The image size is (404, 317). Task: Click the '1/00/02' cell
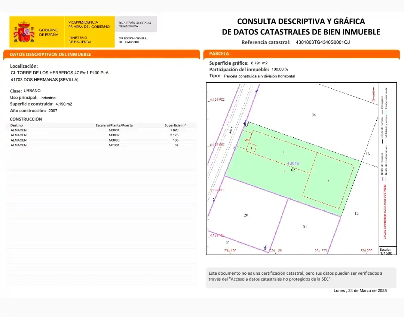coord(114,135)
